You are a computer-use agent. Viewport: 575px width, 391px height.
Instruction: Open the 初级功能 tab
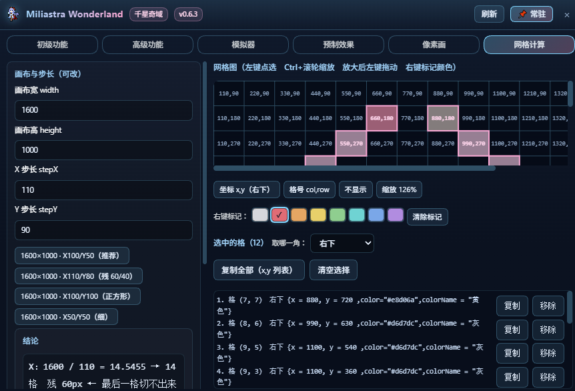click(x=53, y=45)
